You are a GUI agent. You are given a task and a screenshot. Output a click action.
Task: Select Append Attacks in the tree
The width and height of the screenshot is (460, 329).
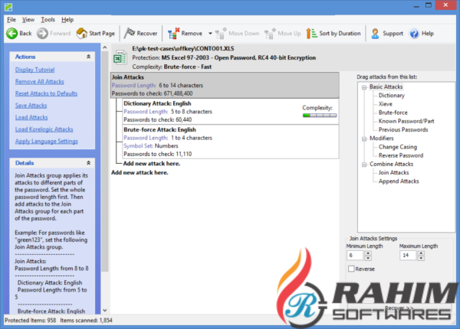click(x=399, y=181)
